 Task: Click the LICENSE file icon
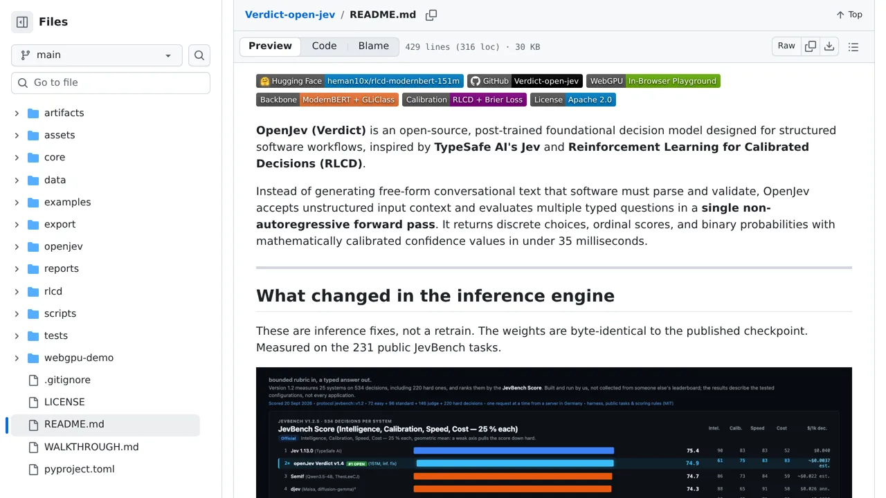pos(33,402)
